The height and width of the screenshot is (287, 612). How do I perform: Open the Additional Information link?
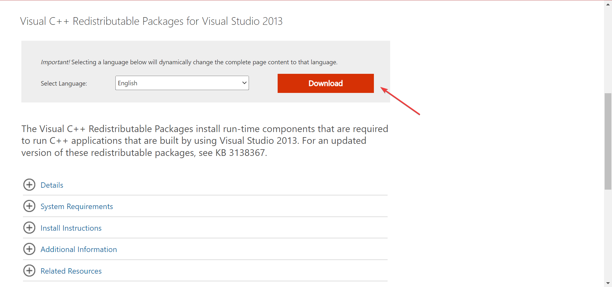(79, 249)
